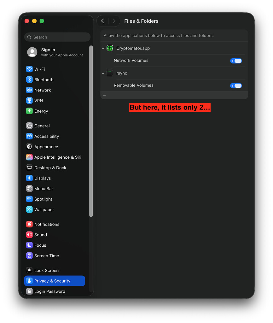This screenshot has width=273, height=323.
Task: Click the sidebar vertical scrollbar
Action: point(91,131)
